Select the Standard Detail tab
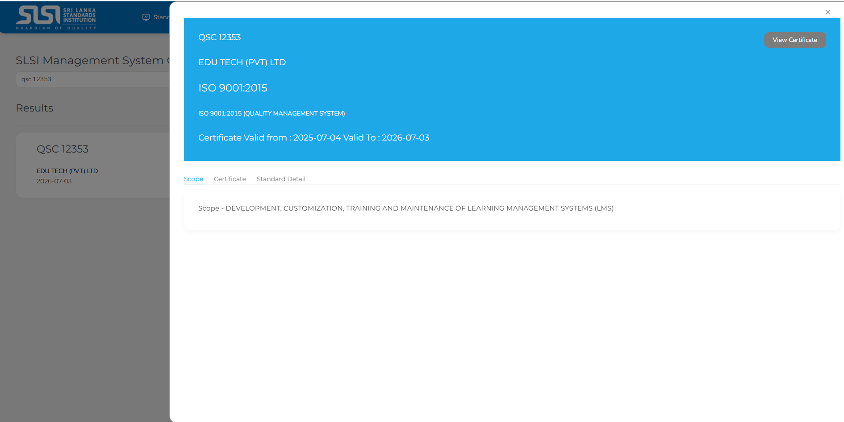The image size is (844, 422). (281, 179)
